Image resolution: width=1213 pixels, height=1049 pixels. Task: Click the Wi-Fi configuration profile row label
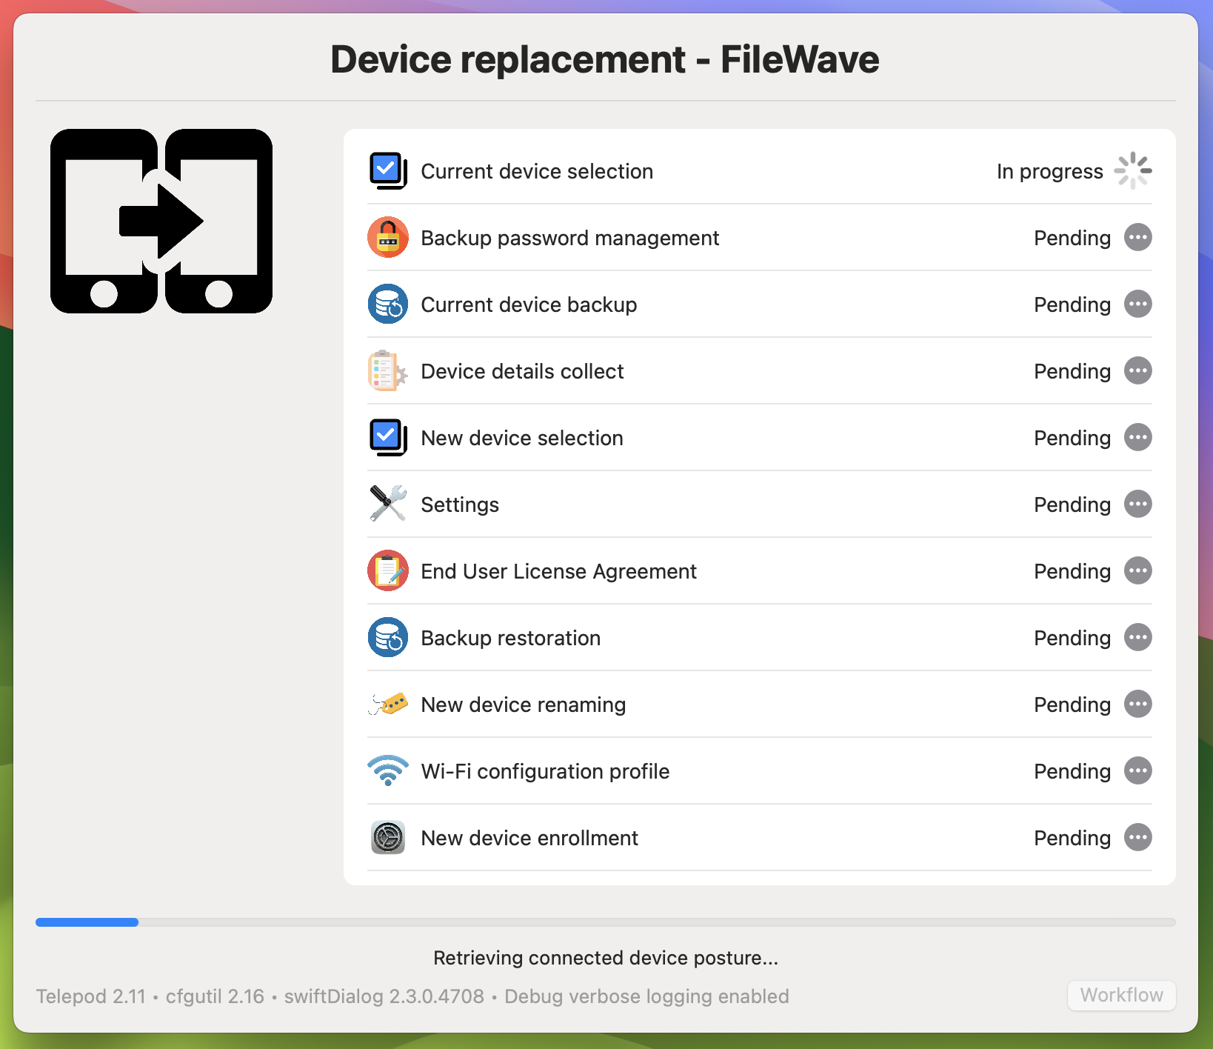[x=545, y=771]
